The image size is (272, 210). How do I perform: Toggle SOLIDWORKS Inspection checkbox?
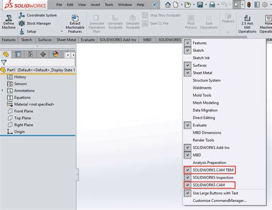coord(188,177)
